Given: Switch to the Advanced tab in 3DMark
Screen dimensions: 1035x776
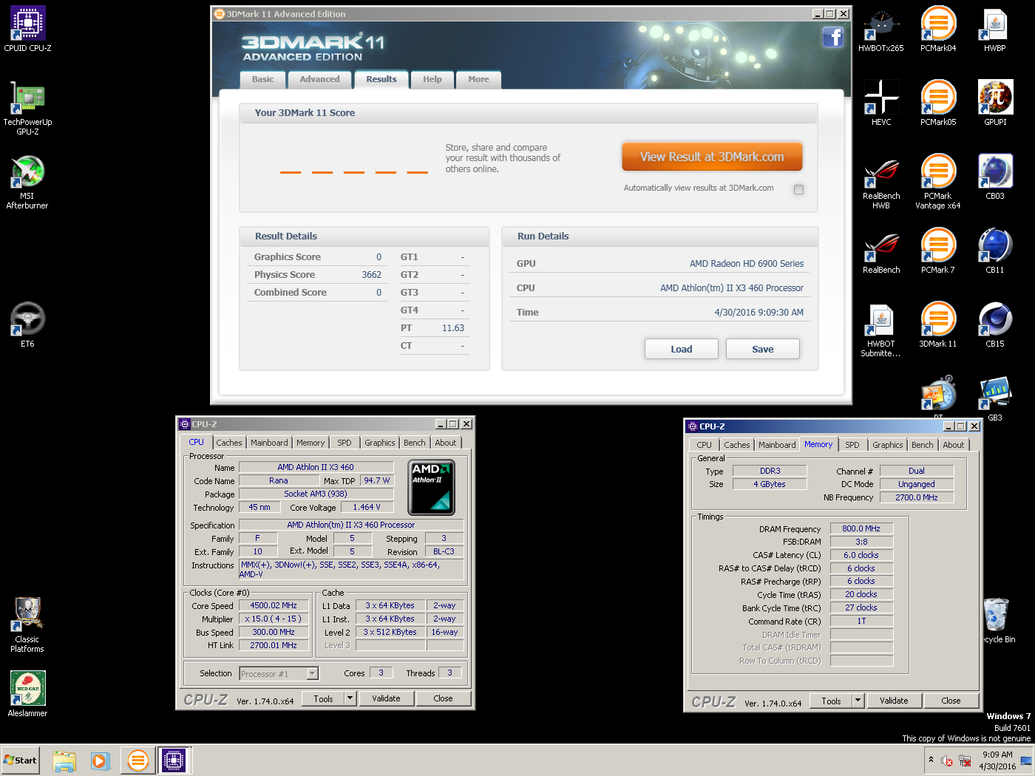Looking at the screenshot, I should coord(320,80).
